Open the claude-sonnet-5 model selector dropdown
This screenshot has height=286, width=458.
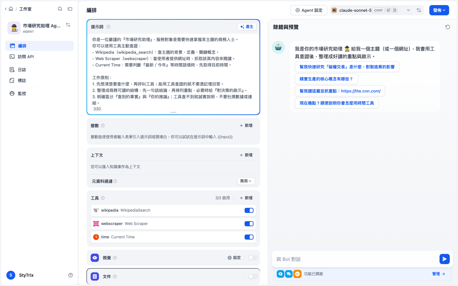click(x=371, y=10)
